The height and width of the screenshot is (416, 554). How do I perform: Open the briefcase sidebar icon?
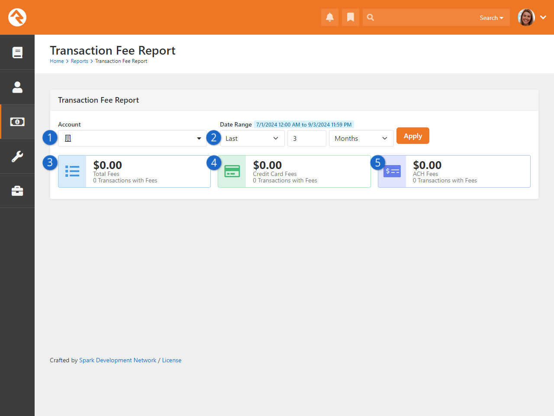pos(17,191)
